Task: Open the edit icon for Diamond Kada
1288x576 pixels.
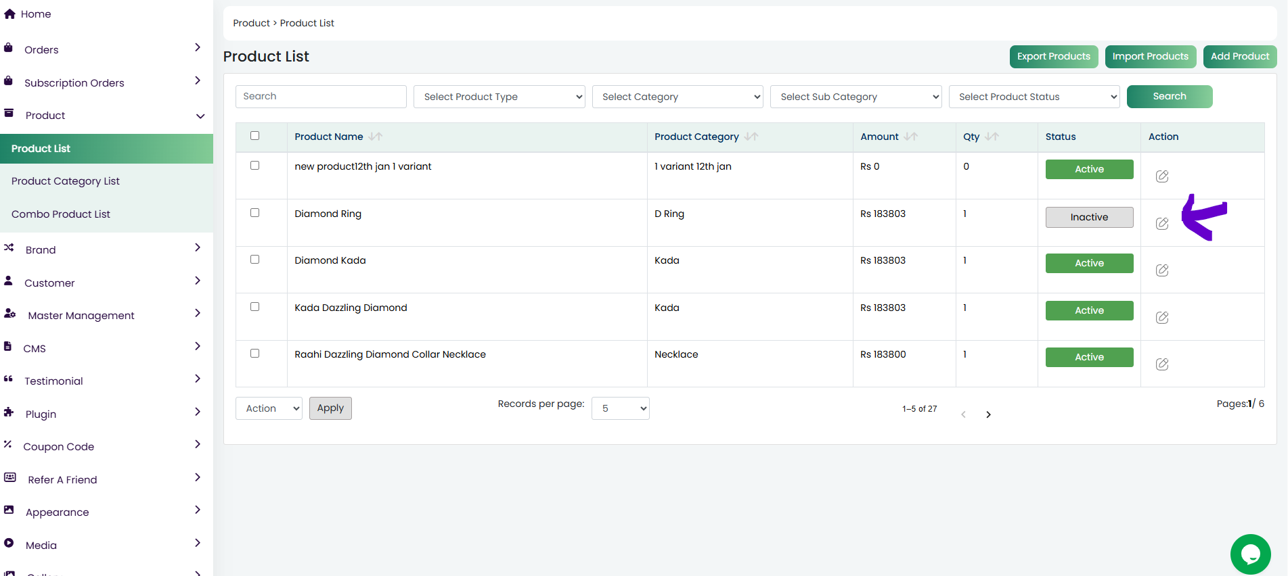Action: coord(1162,270)
